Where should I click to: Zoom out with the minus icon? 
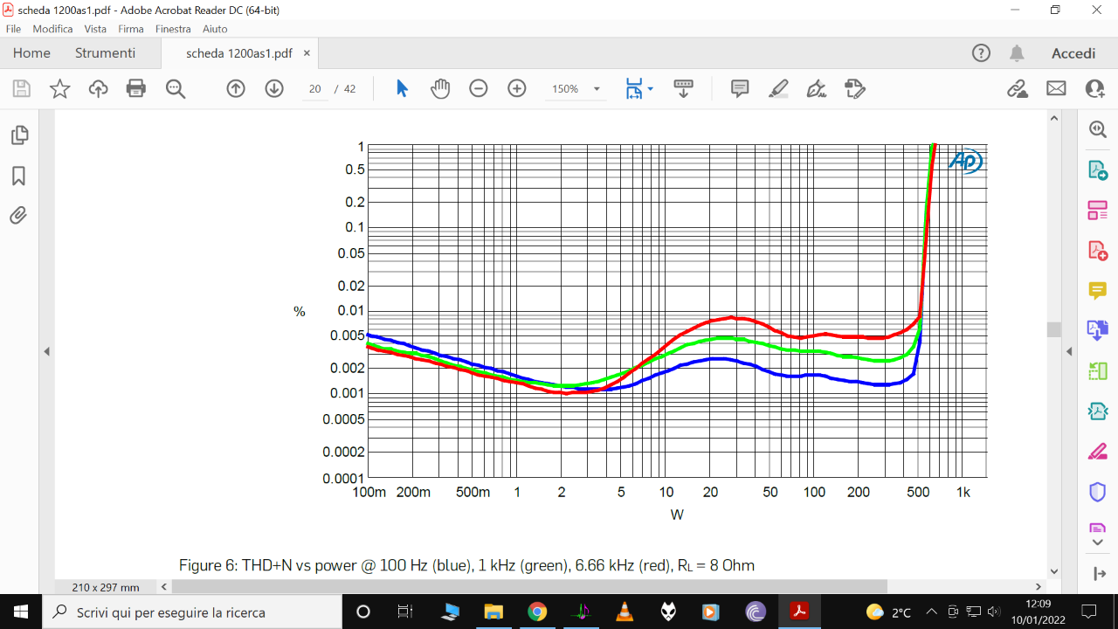click(479, 88)
